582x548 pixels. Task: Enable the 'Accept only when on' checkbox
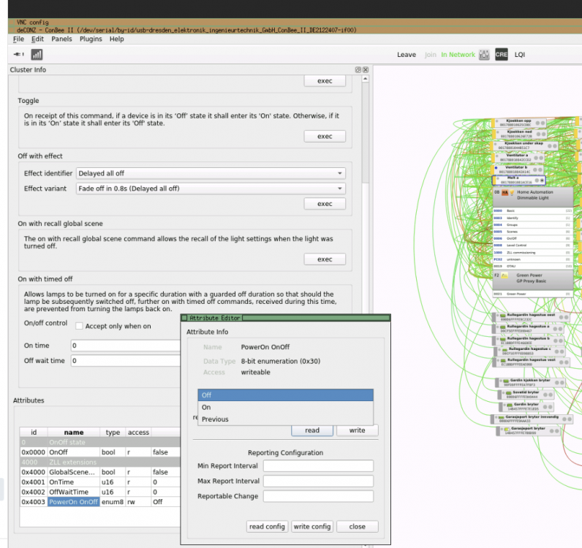pos(80,327)
